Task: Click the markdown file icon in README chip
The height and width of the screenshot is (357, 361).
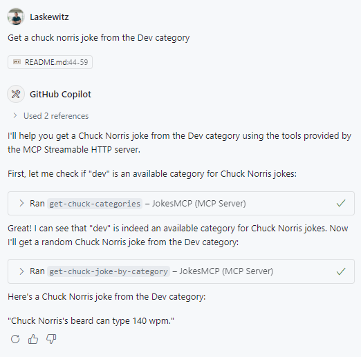Action: [17, 62]
